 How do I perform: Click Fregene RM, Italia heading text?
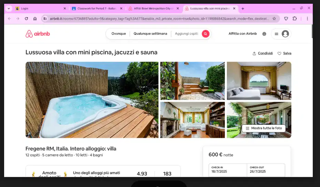pos(71,149)
